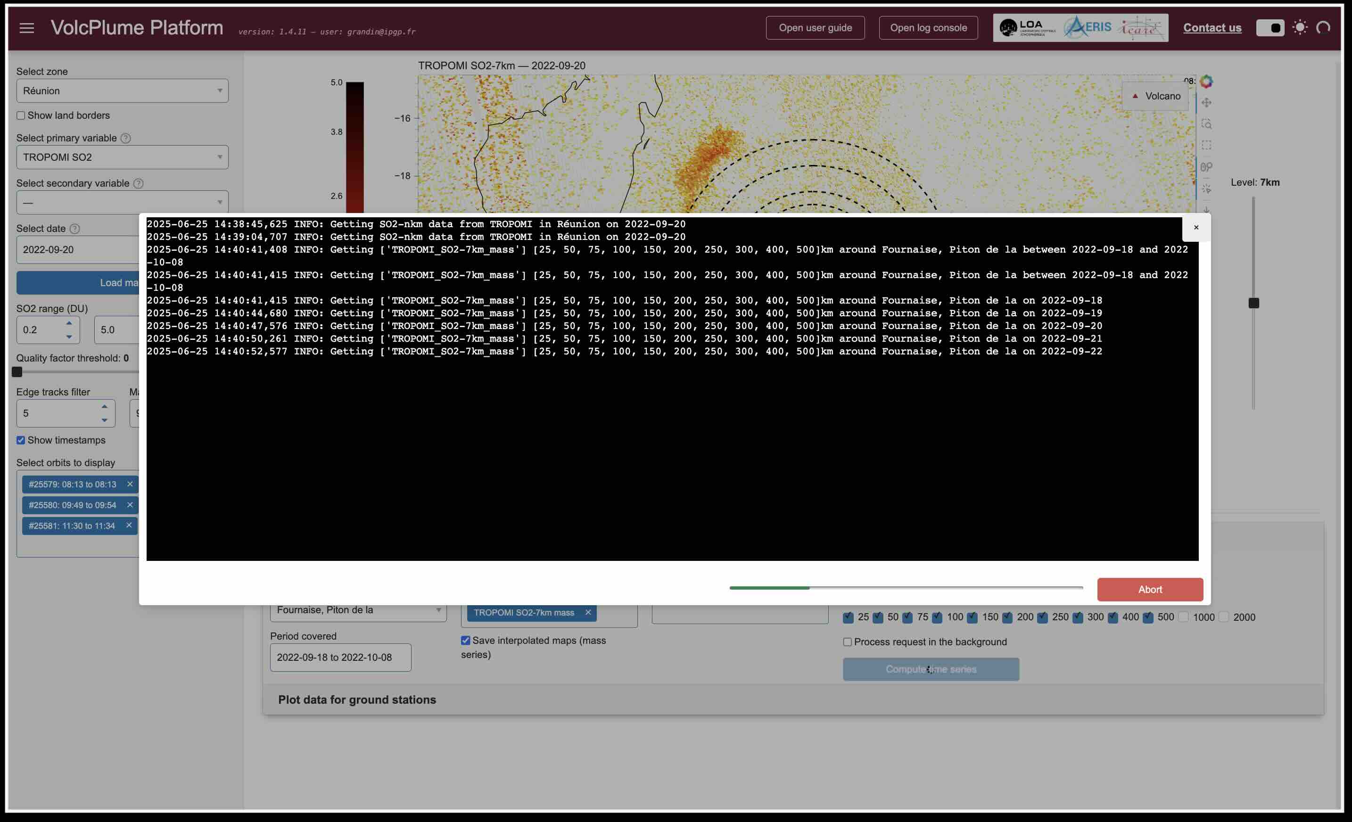This screenshot has height=822, width=1352.
Task: Click help icon beside Select primary variable
Action: [126, 138]
